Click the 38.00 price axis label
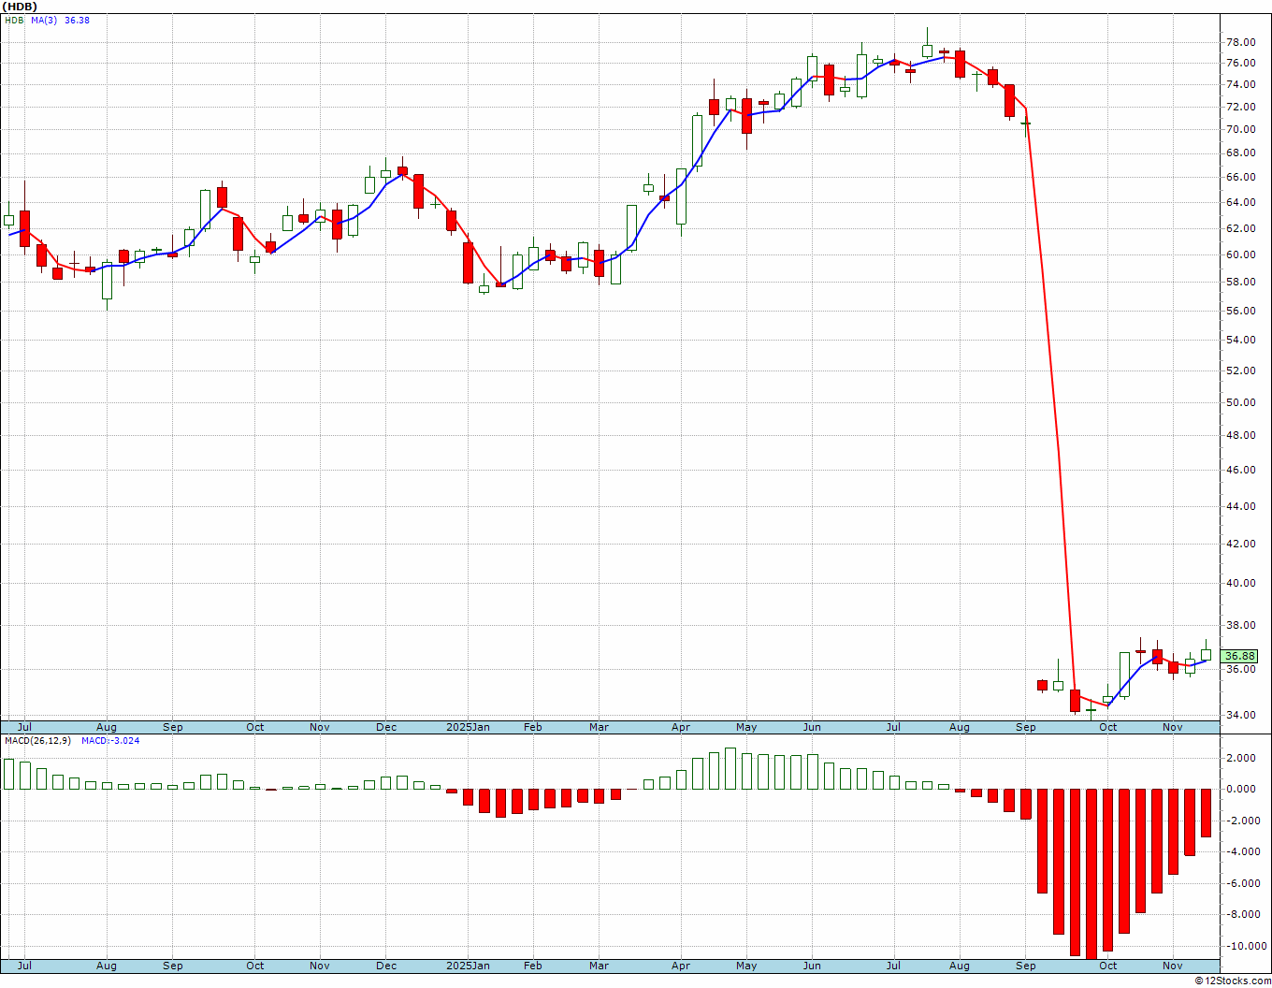1272x988 pixels. tap(1240, 625)
